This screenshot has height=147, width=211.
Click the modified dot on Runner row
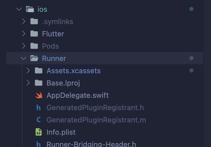(191, 58)
